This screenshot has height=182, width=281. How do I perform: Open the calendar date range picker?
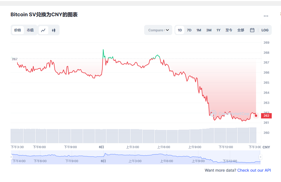point(252,30)
